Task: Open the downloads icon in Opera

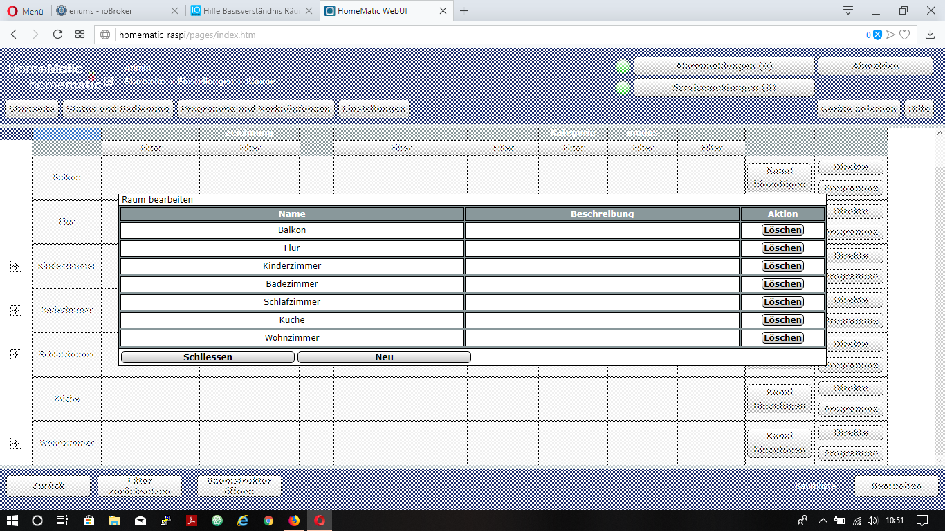Action: tap(930, 35)
